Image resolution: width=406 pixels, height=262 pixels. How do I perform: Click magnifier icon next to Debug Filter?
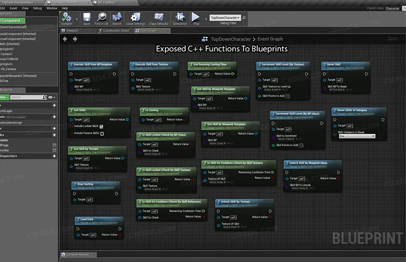[x=244, y=18]
